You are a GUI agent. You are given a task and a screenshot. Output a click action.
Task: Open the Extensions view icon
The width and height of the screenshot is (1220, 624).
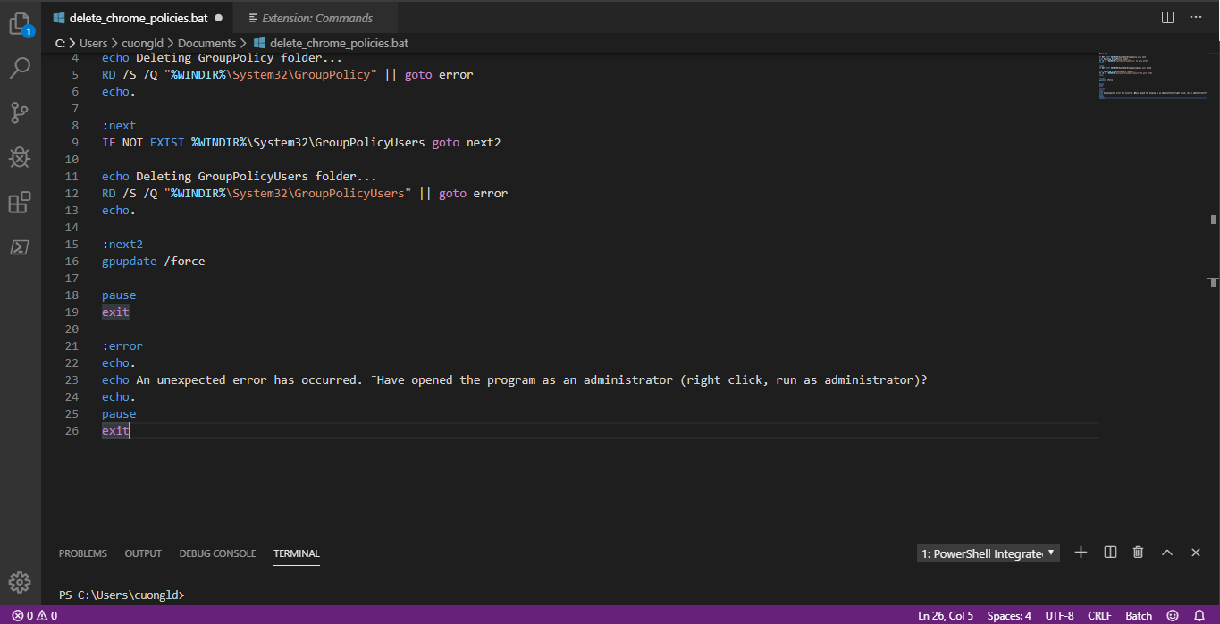pos(20,203)
